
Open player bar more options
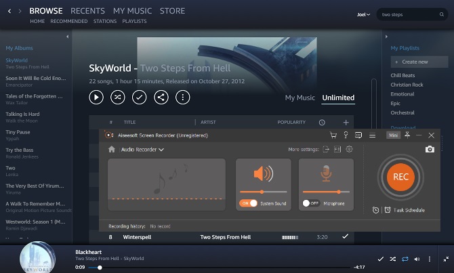(x=430, y=259)
